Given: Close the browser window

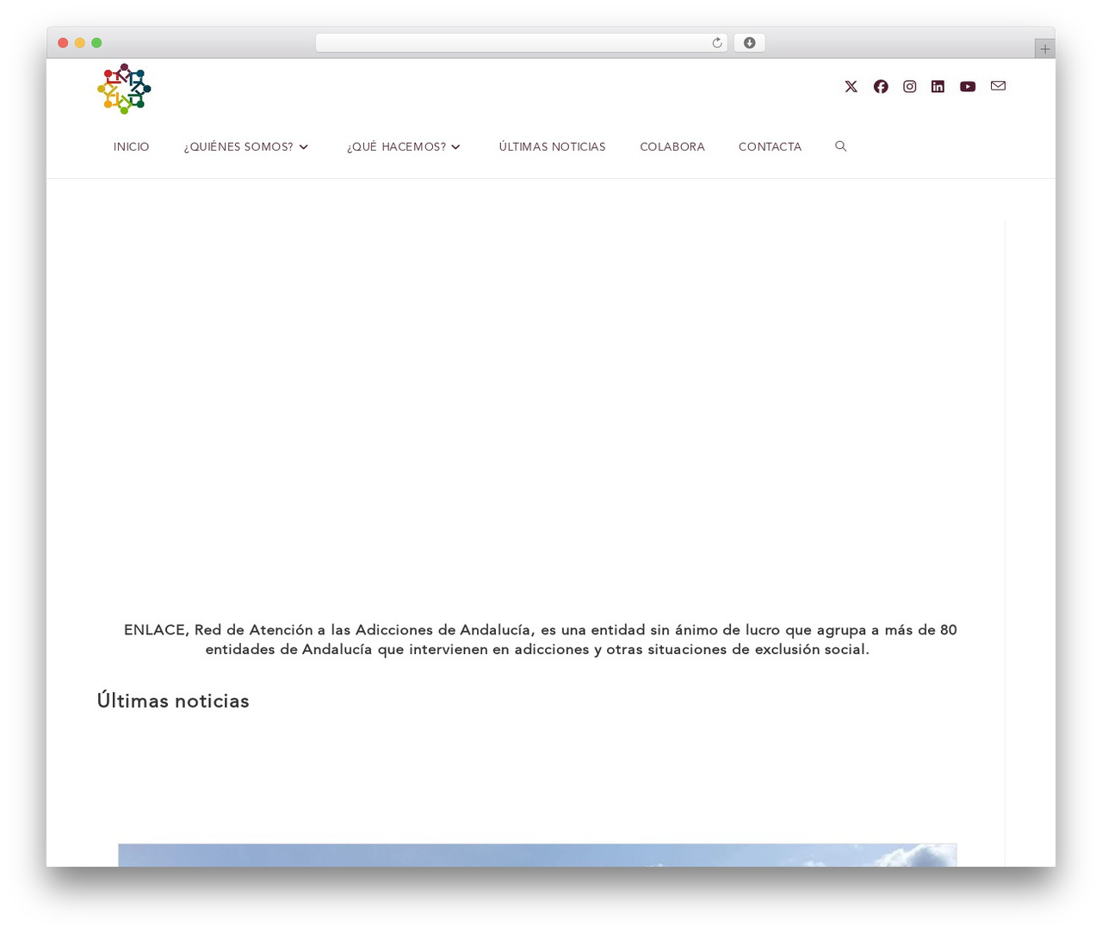Looking at the screenshot, I should click(x=63, y=43).
